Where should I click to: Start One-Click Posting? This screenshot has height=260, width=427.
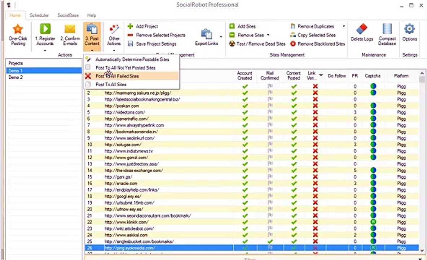[18, 35]
